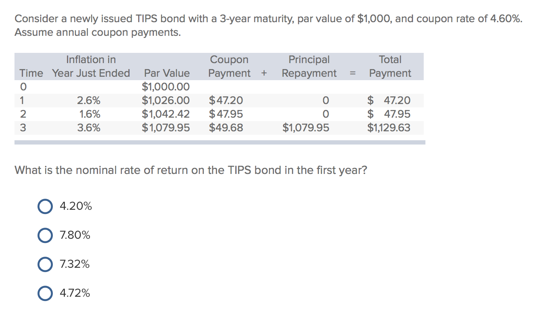Click the $49.68 coupon payment cell
The height and width of the screenshot is (324, 555).
pyautogui.click(x=225, y=127)
